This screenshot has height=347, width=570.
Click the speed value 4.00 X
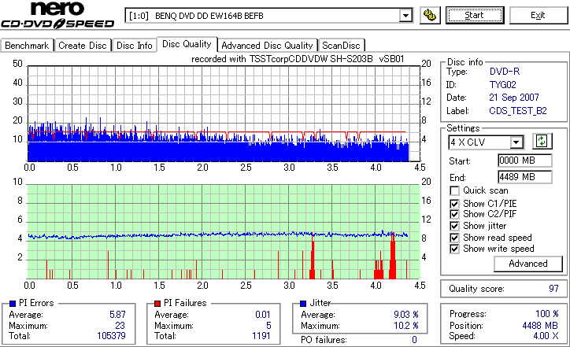(x=546, y=336)
